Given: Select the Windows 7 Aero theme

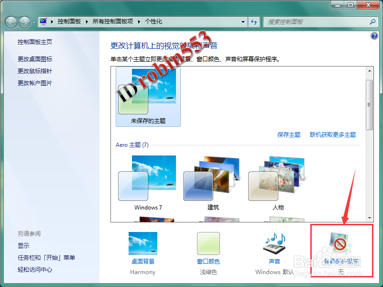Looking at the screenshot, I should [148, 183].
